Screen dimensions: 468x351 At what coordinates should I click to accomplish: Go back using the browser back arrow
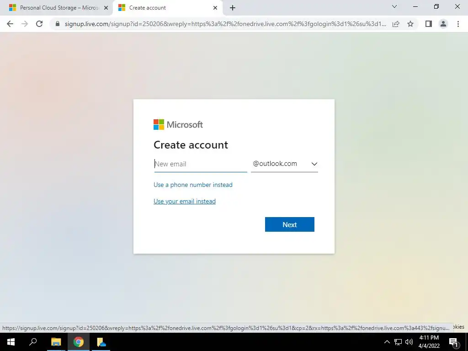(x=10, y=24)
